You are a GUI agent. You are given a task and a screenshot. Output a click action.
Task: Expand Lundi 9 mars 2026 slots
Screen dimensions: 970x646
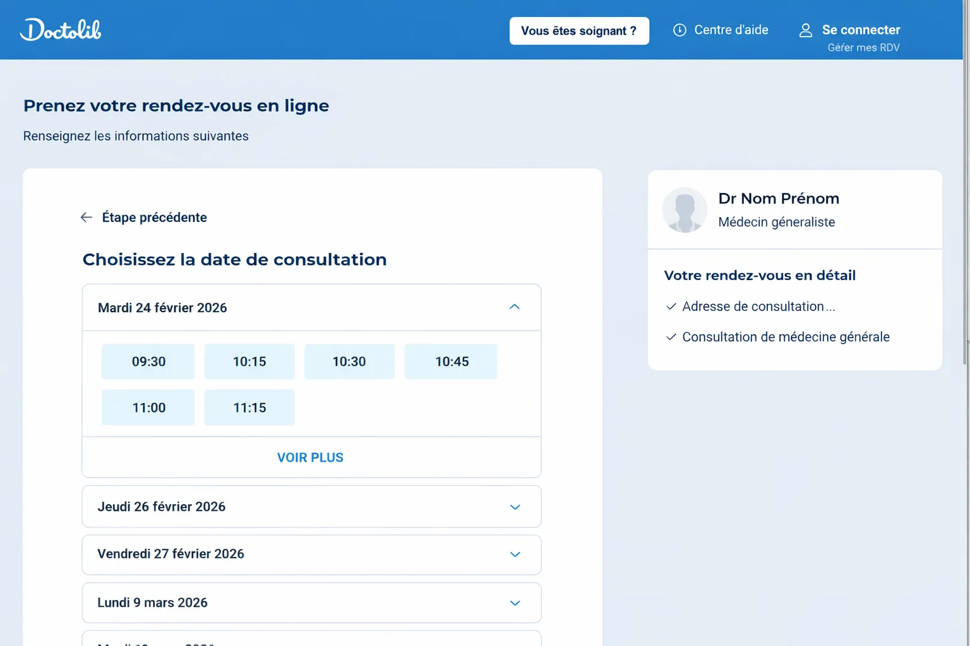tap(515, 603)
